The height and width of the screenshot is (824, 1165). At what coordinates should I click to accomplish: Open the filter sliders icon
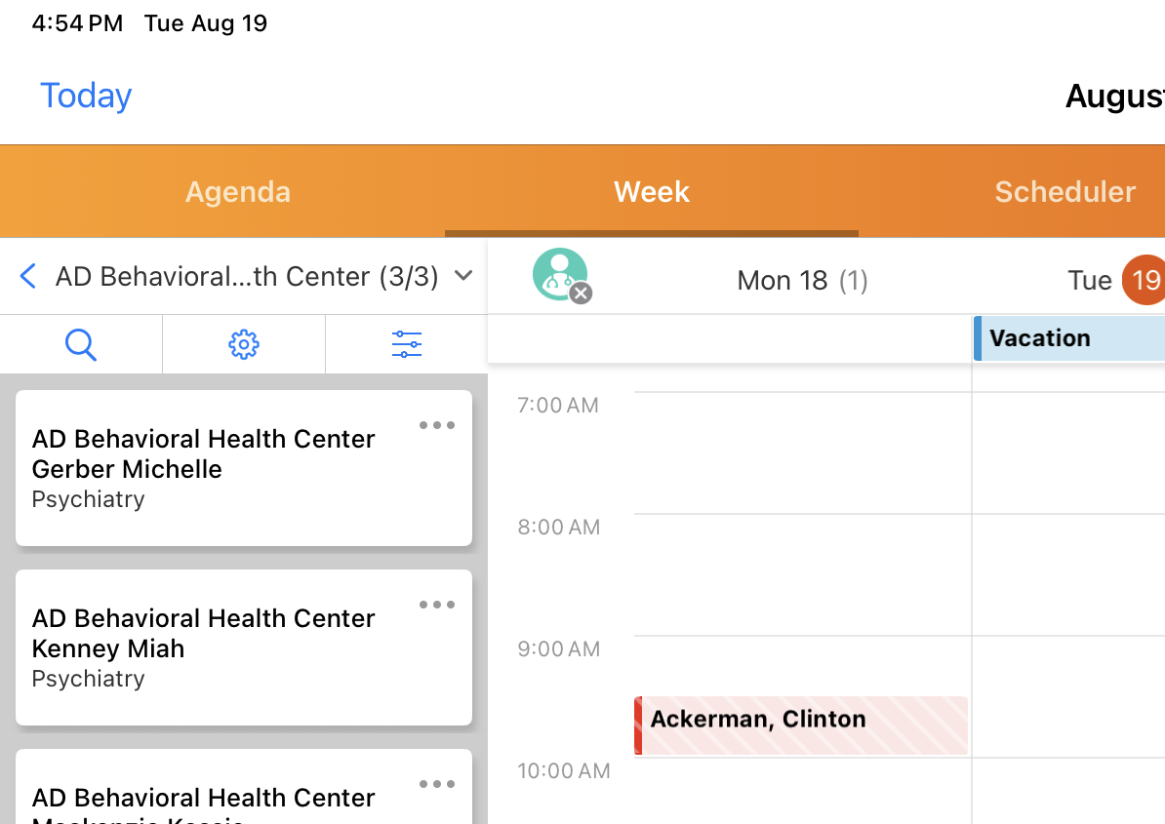coord(406,344)
